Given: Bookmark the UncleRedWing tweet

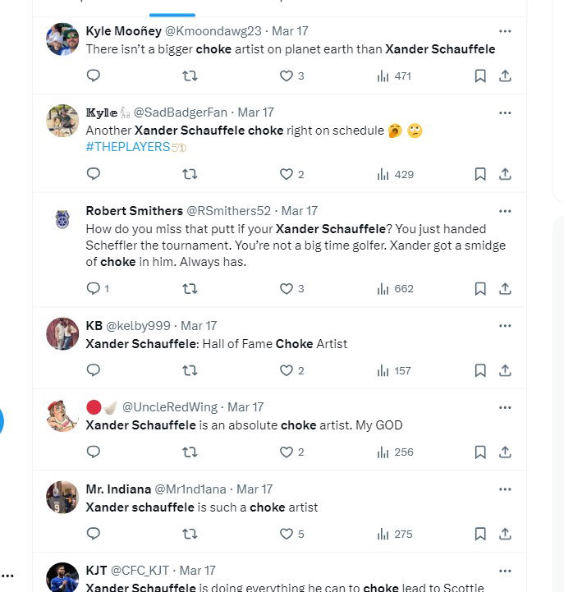Looking at the screenshot, I should 480,452.
